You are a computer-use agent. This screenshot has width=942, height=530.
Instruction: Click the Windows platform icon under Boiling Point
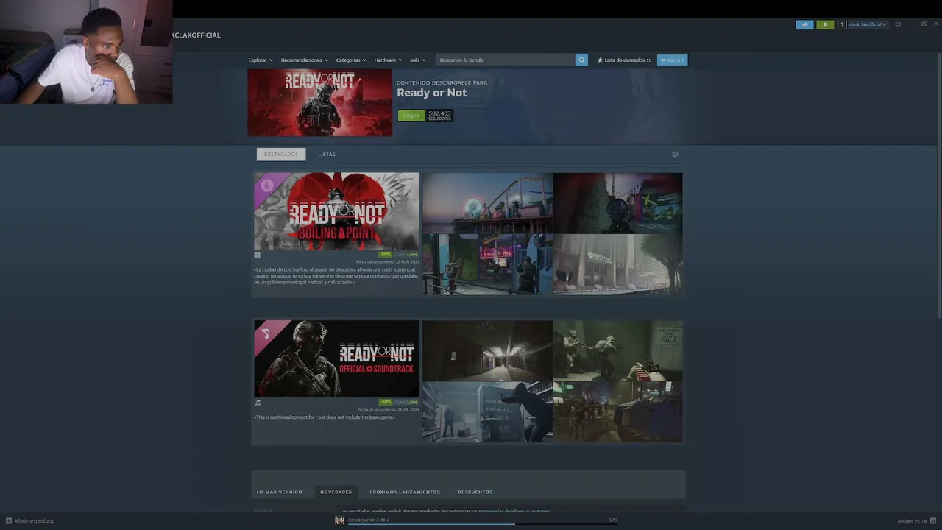(x=257, y=255)
